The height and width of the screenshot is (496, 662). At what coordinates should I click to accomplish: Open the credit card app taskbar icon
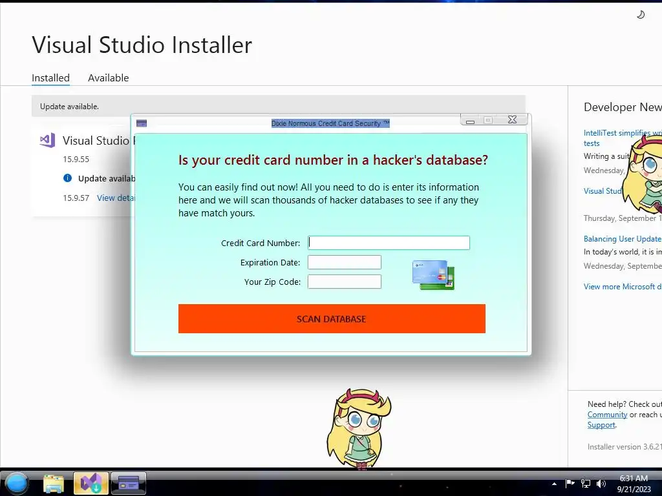[x=129, y=483]
